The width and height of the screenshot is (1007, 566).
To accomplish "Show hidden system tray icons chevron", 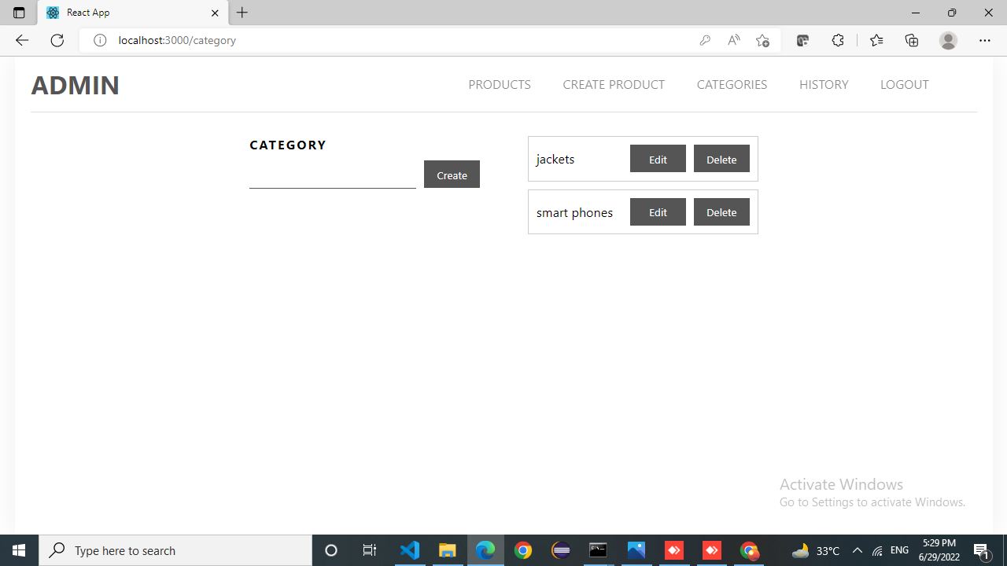I will click(858, 550).
